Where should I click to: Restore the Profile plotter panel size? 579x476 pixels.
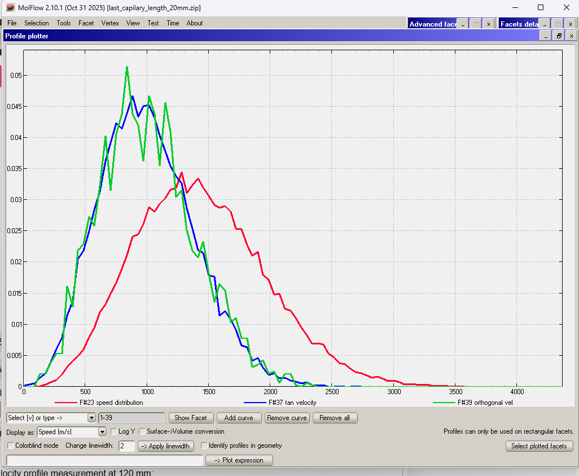559,36
